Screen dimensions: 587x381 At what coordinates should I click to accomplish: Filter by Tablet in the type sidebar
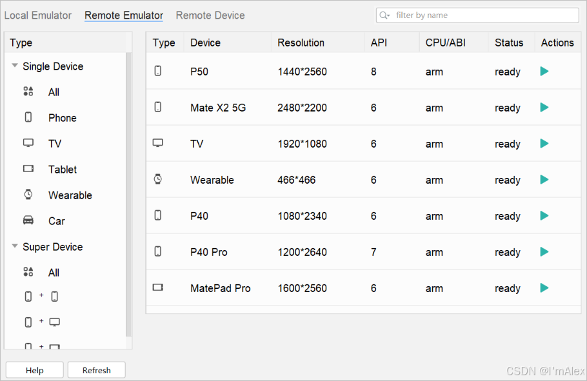click(62, 170)
